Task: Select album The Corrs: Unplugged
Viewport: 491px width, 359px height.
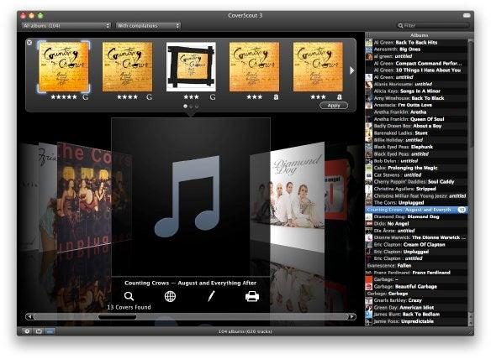Action: coord(416,203)
